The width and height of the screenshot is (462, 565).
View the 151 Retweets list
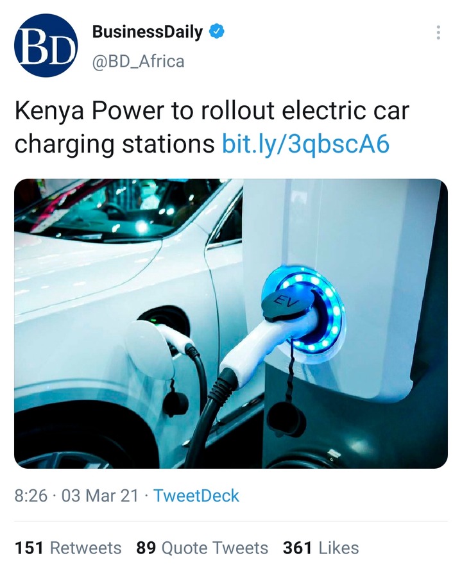[68, 548]
